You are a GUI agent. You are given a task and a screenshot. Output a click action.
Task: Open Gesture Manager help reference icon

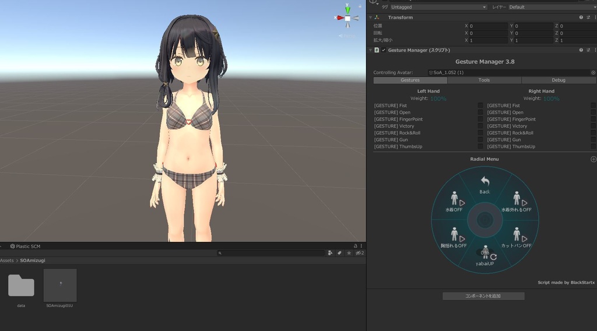click(581, 50)
